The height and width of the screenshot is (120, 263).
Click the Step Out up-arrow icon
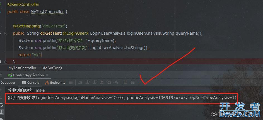click(x=102, y=82)
